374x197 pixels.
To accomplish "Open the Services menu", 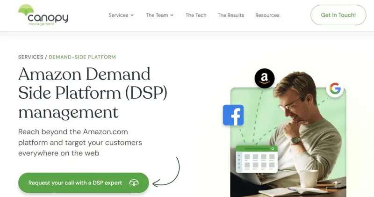I will (x=121, y=15).
